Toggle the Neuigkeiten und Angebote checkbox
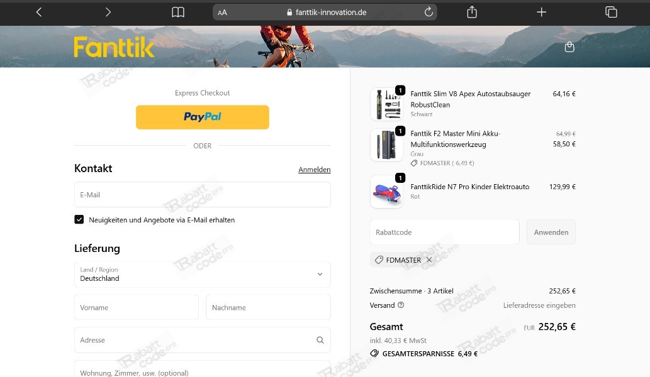This screenshot has width=650, height=377. tap(79, 220)
